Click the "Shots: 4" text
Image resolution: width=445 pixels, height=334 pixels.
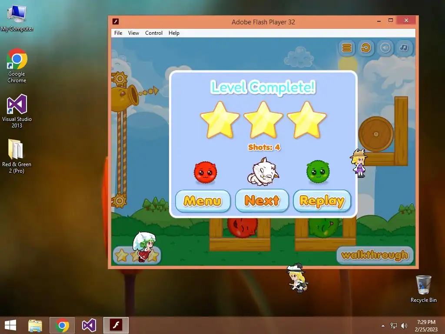[x=264, y=147]
